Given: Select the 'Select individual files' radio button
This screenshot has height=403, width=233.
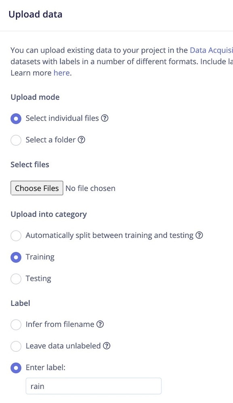Looking at the screenshot, I should [16, 119].
